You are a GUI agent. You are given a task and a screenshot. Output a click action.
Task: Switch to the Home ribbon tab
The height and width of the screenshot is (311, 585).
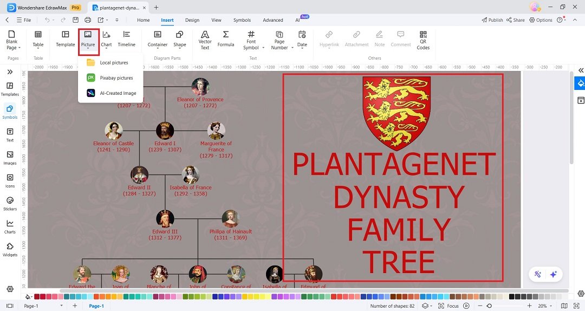click(143, 20)
